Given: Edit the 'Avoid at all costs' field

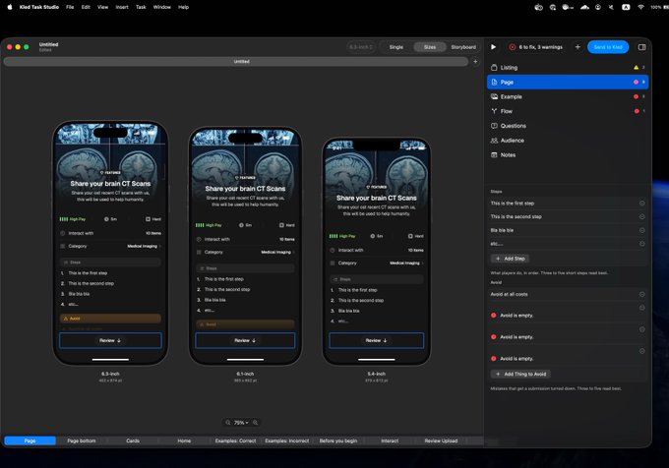Looking at the screenshot, I should pyautogui.click(x=563, y=294).
